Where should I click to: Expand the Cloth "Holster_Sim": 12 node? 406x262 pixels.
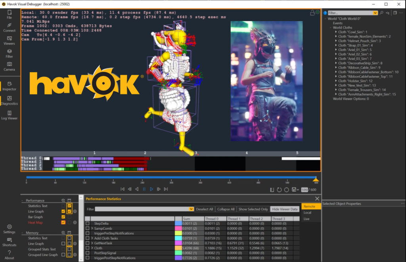click(336, 81)
